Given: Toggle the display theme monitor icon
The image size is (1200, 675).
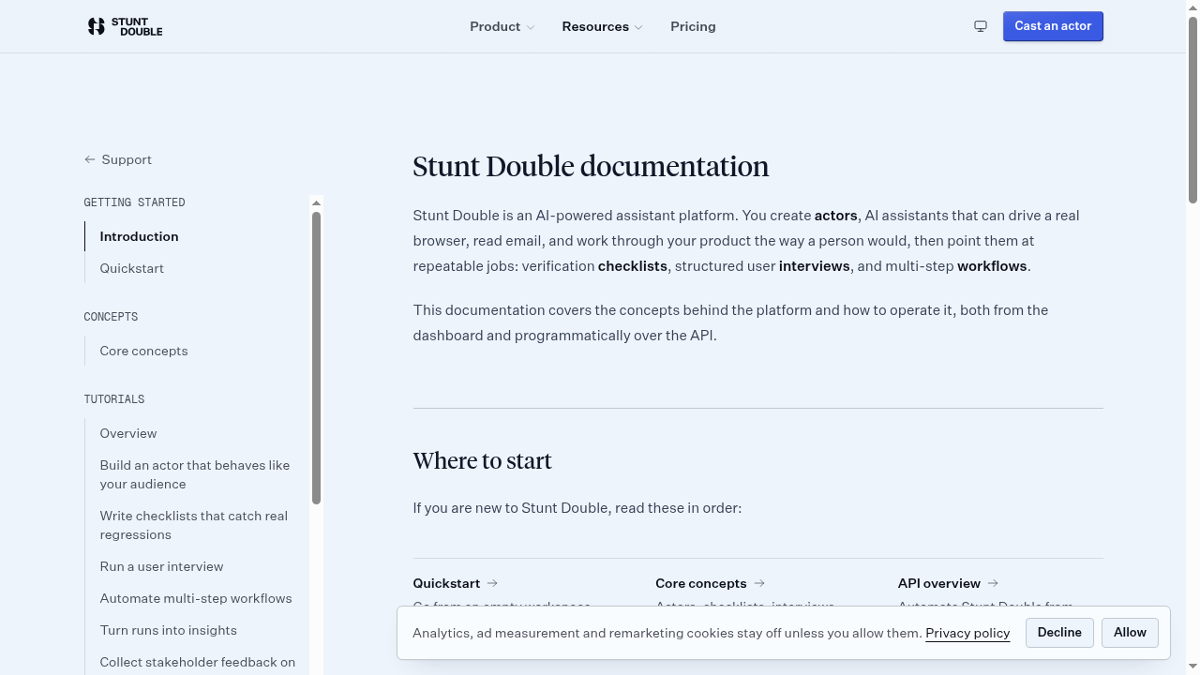Looking at the screenshot, I should (981, 26).
